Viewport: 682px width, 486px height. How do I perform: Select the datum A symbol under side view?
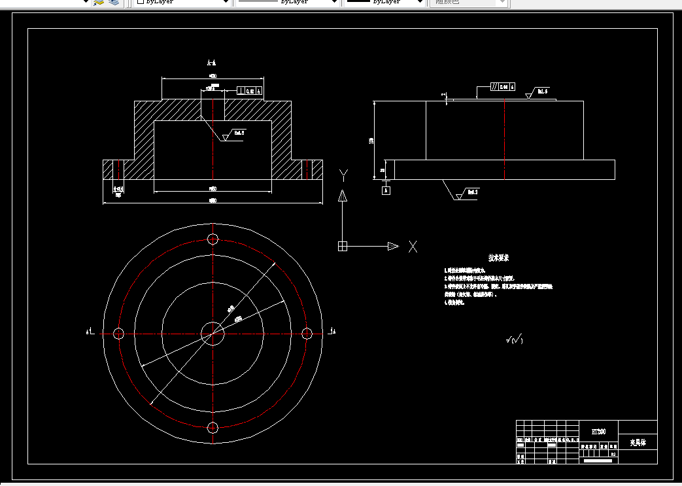click(x=386, y=190)
